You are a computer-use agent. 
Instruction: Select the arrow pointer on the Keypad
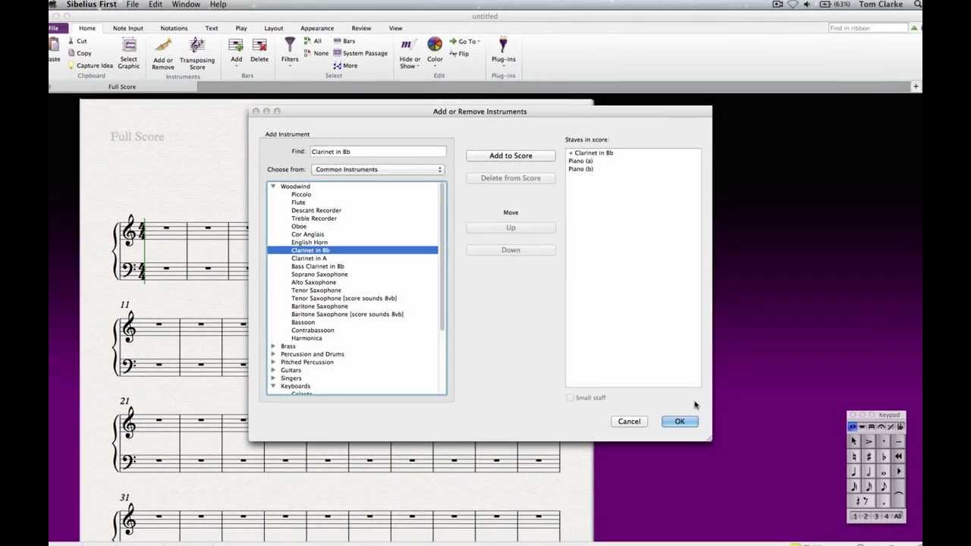[x=854, y=441]
